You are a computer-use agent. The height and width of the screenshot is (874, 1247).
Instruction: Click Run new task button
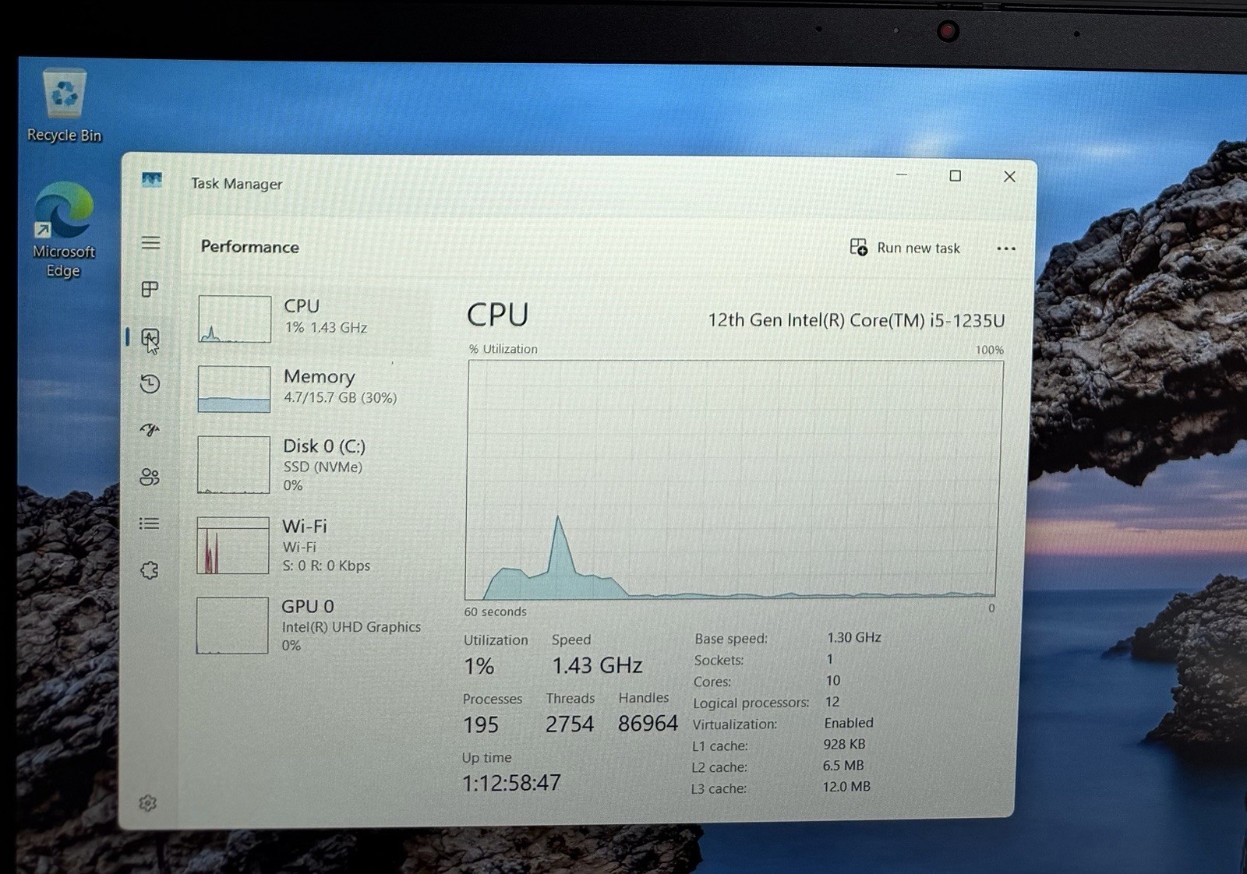point(905,248)
